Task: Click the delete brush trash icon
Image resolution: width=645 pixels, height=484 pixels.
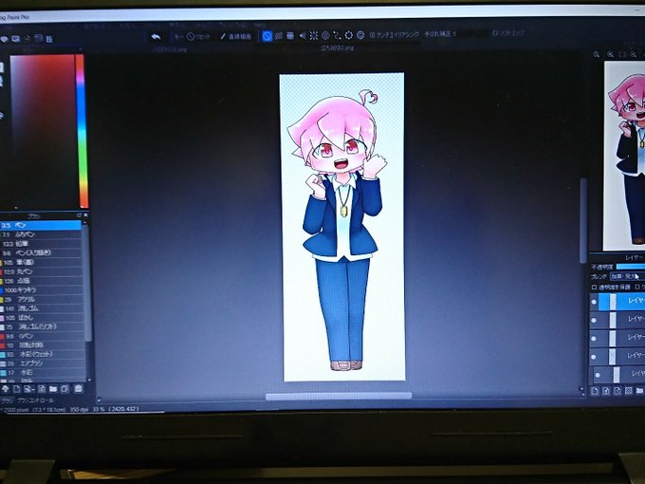Action: click(x=78, y=388)
